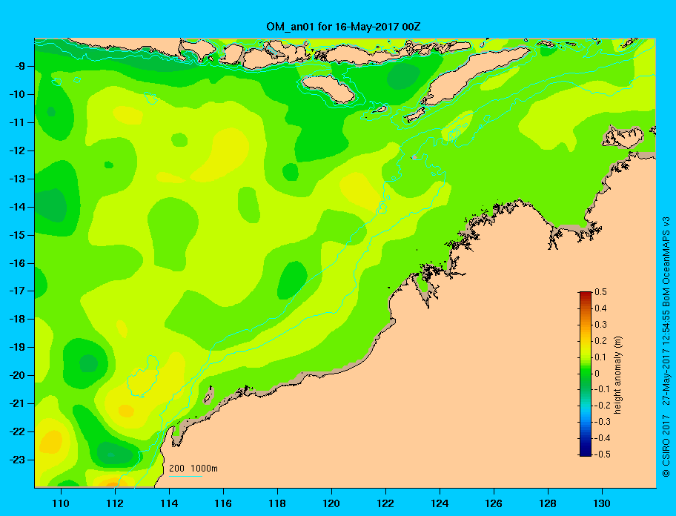Viewport: 676px width, 516px height.
Task: Click the latitude label -15
Action: point(16,235)
